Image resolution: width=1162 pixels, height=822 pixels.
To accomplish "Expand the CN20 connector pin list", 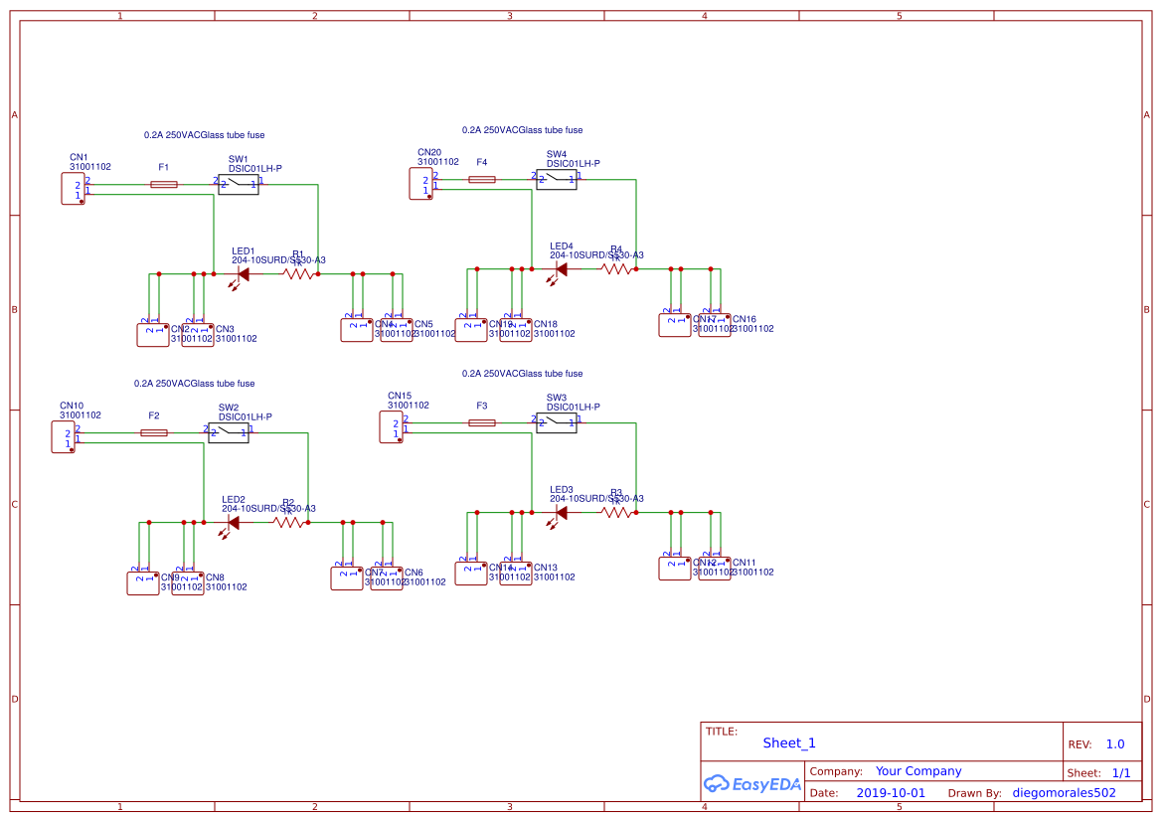I will (420, 184).
